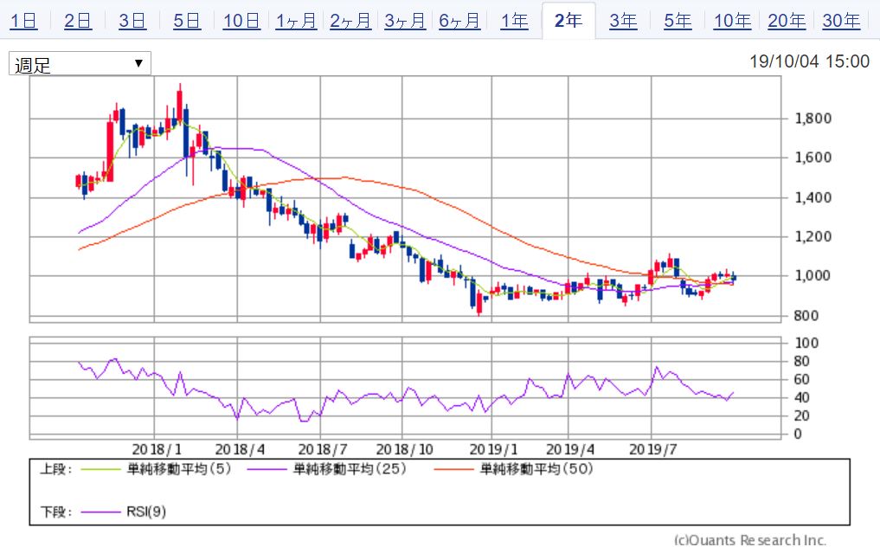Click the 2019/4 date axis label
880x560 pixels.
click(x=571, y=449)
